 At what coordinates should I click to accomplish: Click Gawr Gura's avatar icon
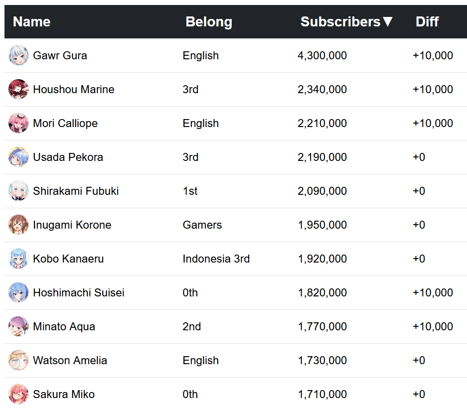(18, 55)
